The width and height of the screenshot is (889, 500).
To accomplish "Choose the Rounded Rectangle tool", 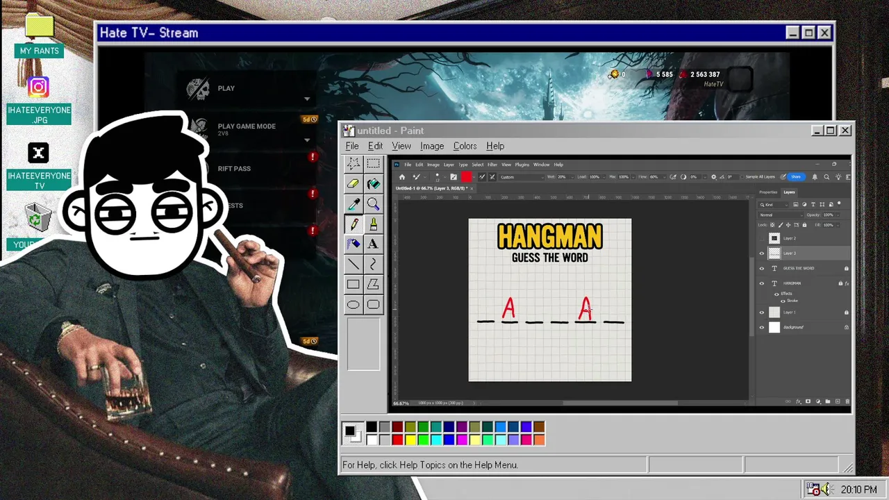I will coord(373,304).
